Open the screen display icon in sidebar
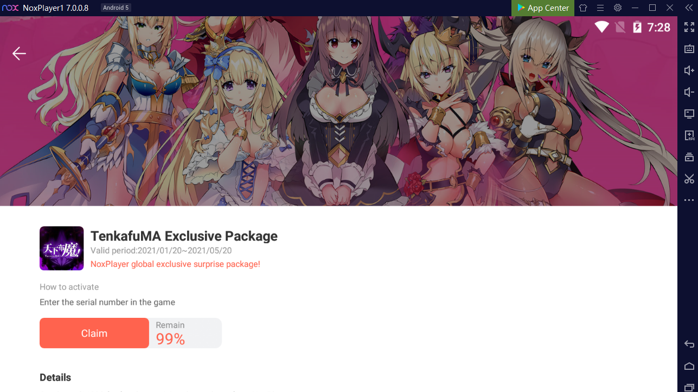This screenshot has width=698, height=392. 689,114
